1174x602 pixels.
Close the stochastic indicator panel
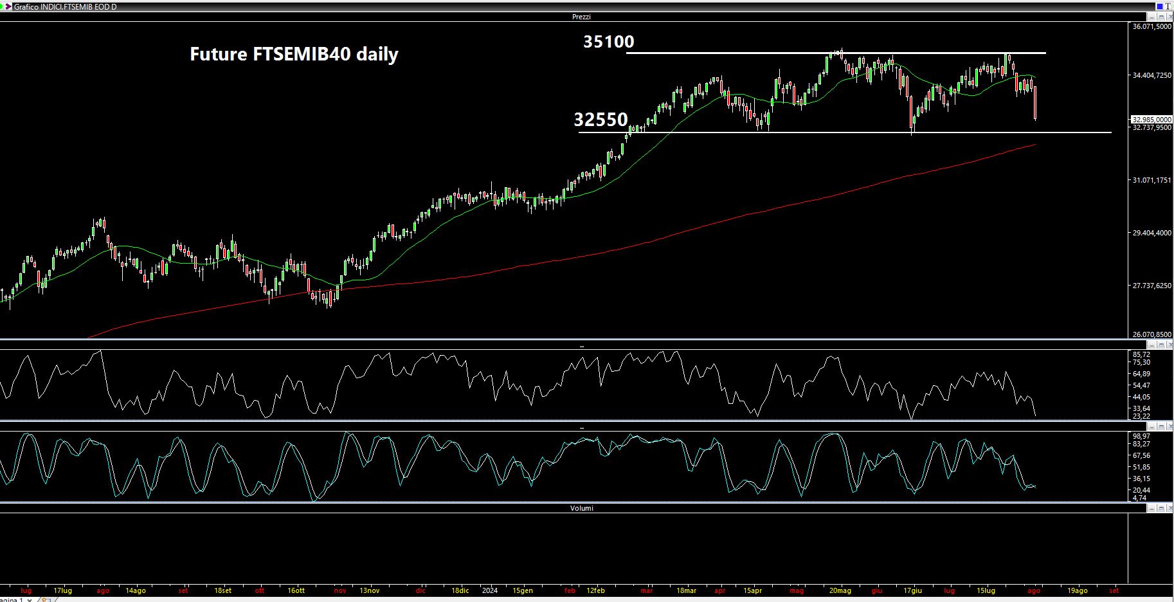(1169, 427)
